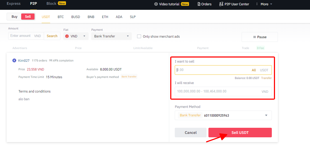Viewport: 310px width, 145px height.
Task: Select the ADA coin tab
Action: [119, 17]
